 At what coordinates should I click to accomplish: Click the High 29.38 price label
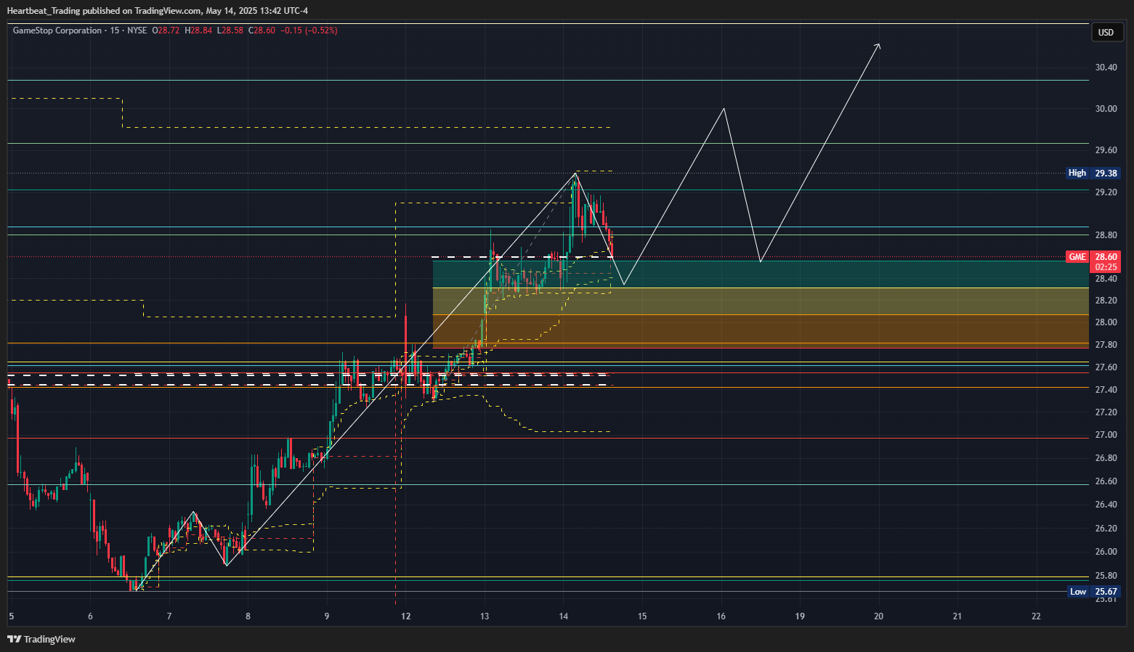[1093, 173]
